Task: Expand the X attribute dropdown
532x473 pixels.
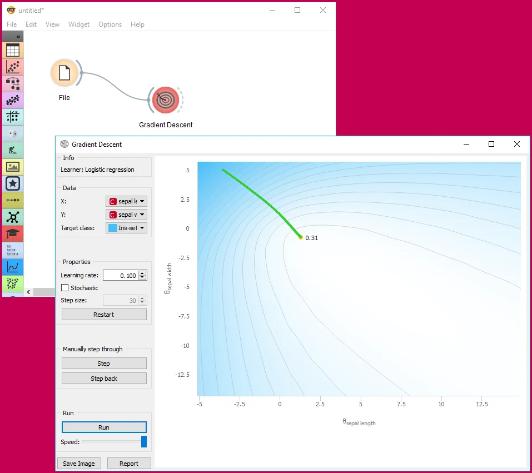Action: pyautogui.click(x=127, y=201)
